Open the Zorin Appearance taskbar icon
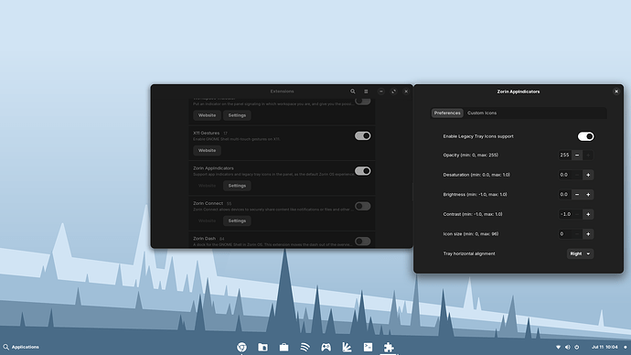 (347, 347)
